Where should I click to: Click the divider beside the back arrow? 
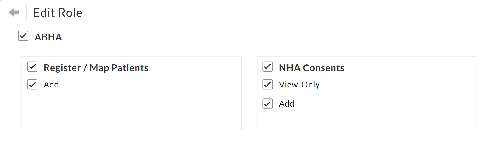26,13
